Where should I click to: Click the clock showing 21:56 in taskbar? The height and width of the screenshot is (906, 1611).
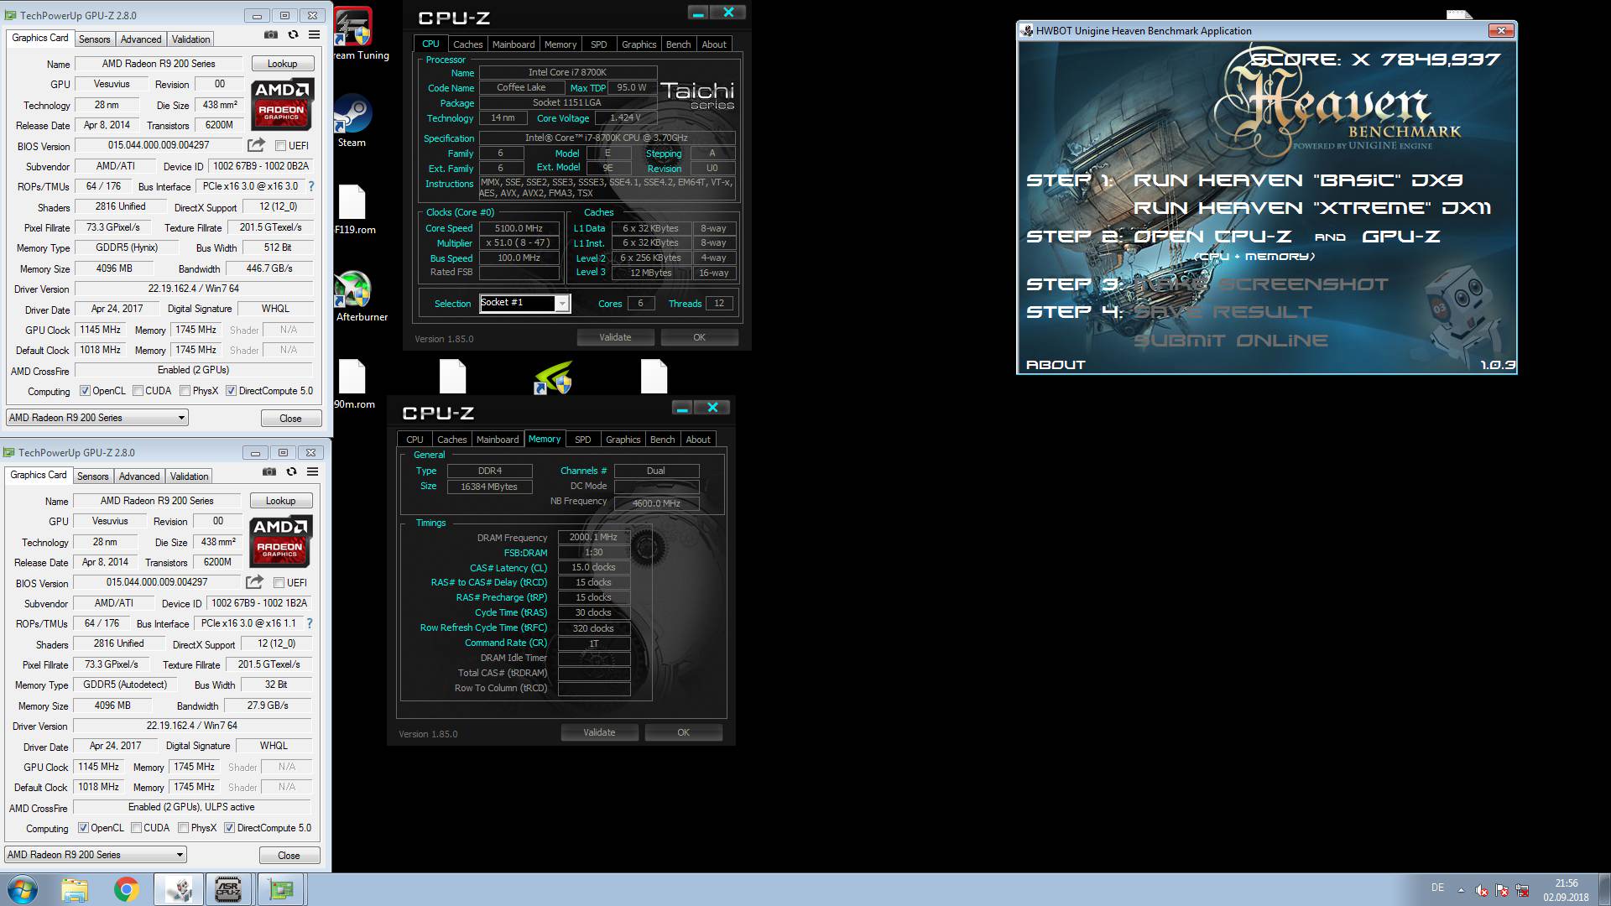click(1566, 883)
